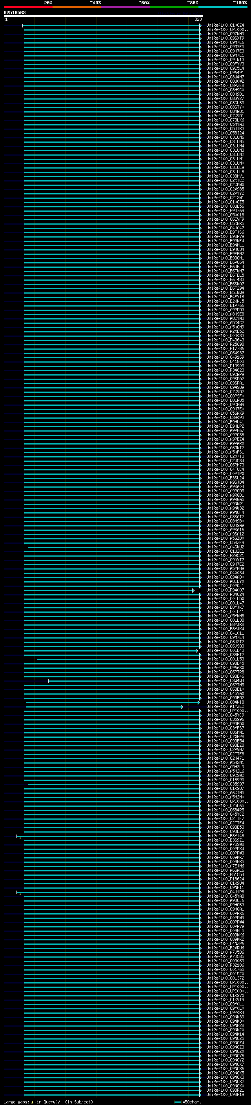This screenshot has height=1105, width=251.
Task: Click the alignment bar for UniRef100_C3W404
Action: (x=124, y=681)
